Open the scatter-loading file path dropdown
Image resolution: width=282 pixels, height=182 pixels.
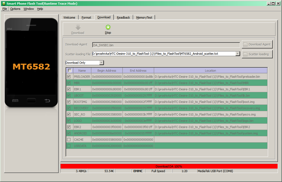point(238,54)
